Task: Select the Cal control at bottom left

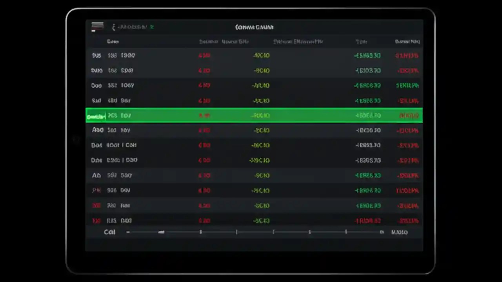Action: click(109, 232)
